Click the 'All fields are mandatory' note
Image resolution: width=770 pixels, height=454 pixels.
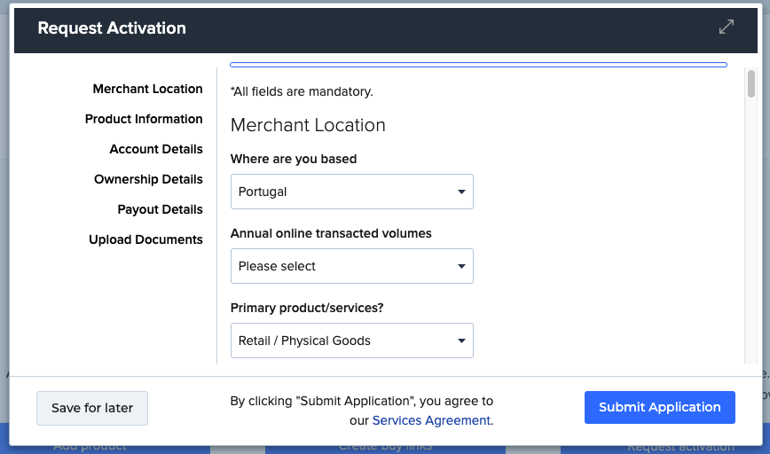(x=302, y=91)
